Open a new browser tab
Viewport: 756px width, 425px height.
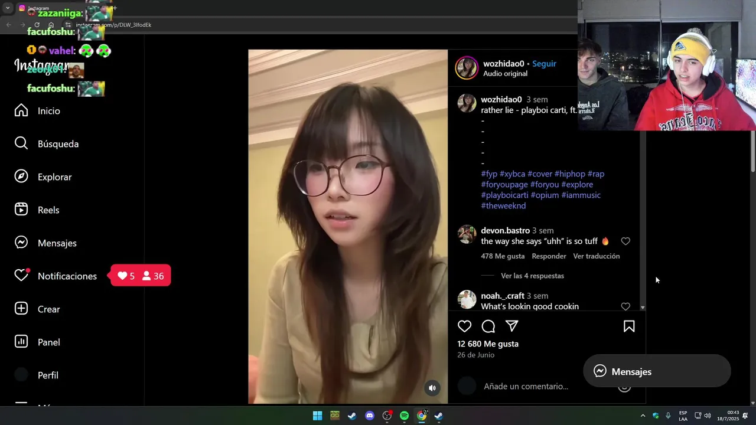(114, 8)
